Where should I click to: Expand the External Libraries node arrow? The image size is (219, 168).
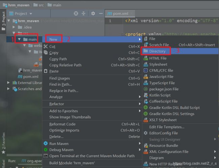coord(8,83)
